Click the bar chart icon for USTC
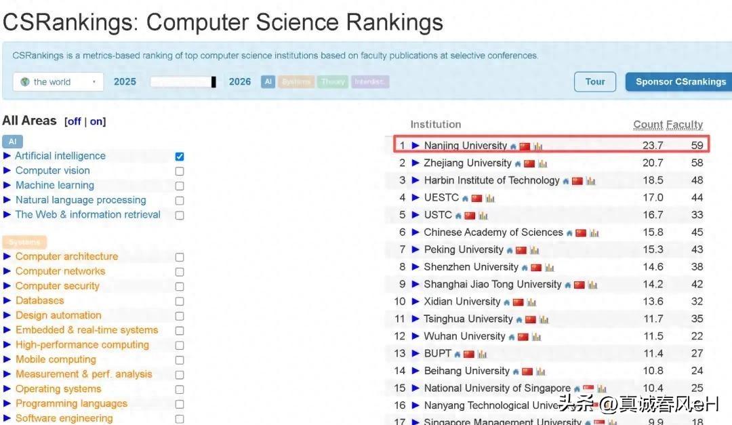Screen dimensions: 732x425 click(x=483, y=215)
